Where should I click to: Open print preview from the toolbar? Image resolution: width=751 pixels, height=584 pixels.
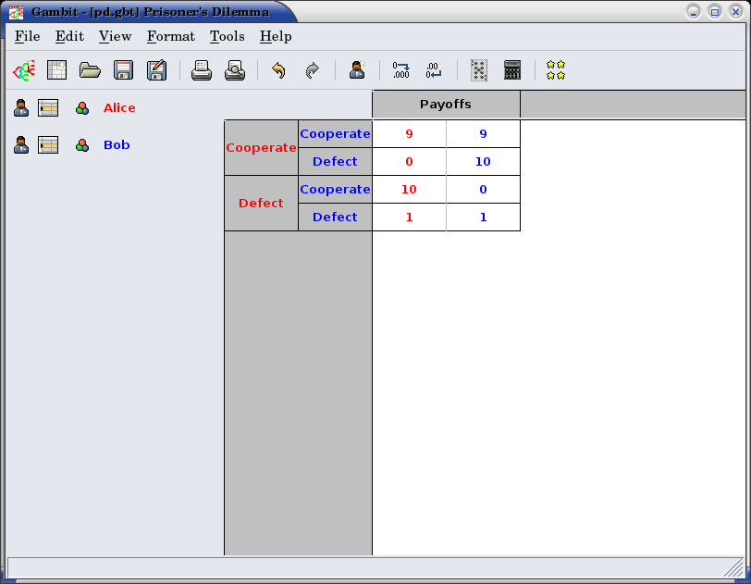pos(235,70)
